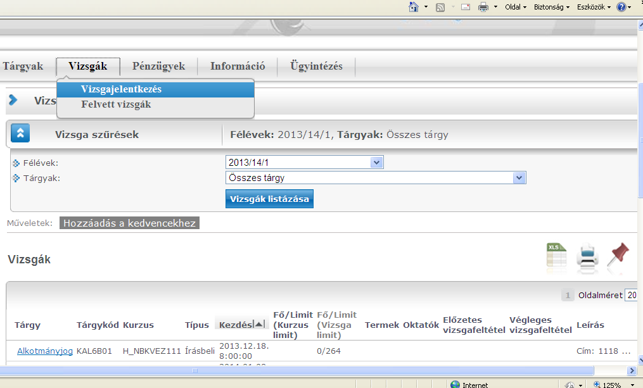Click the 0/264 exam limit cell
Screen dimensions: 643x388
(x=329, y=351)
